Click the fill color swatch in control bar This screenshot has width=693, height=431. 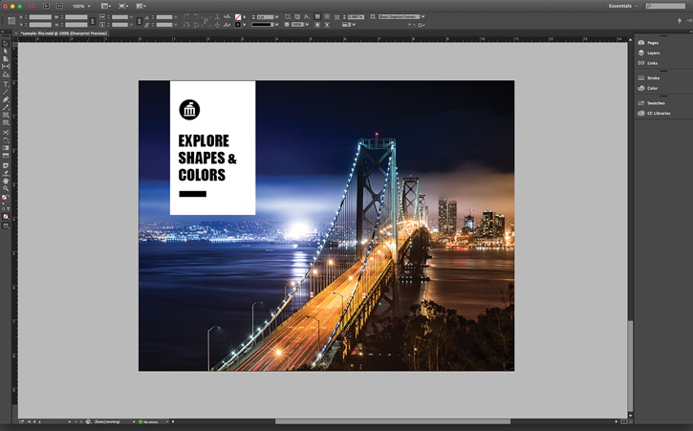(x=240, y=17)
